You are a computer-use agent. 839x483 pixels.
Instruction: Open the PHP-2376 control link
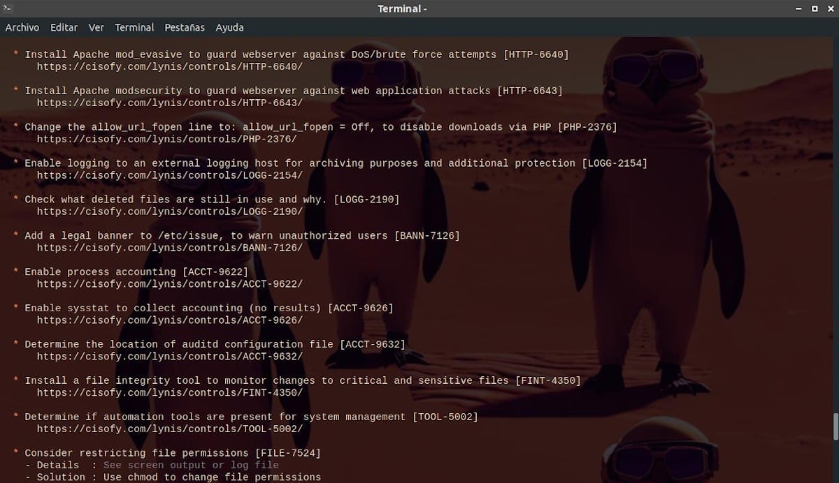tap(167, 139)
